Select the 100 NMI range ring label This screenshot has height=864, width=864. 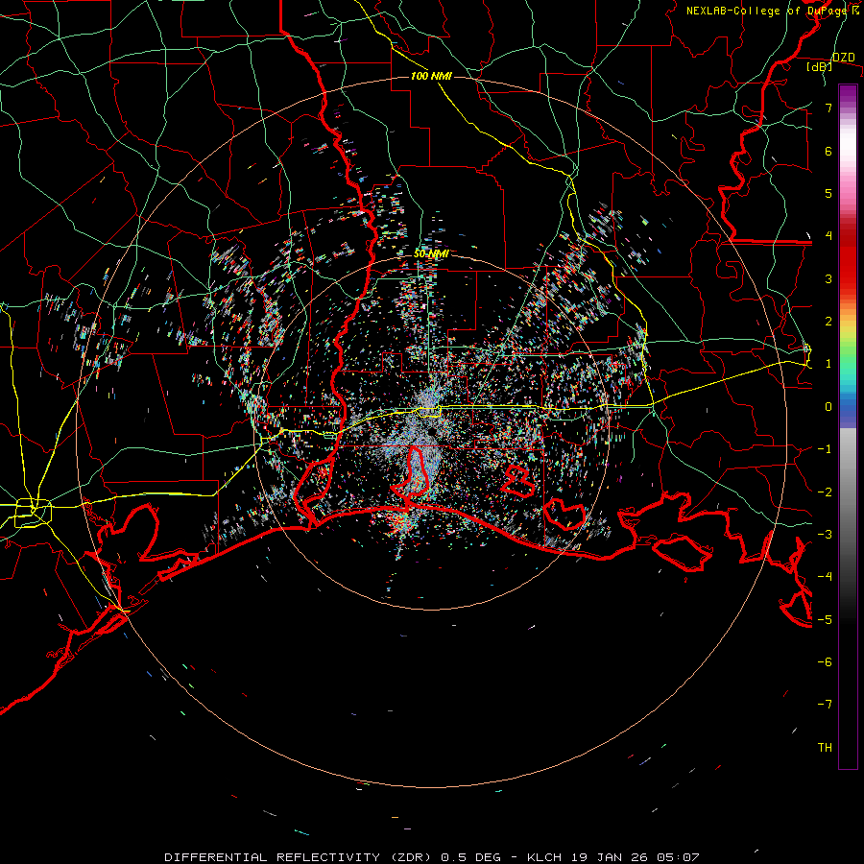[x=431, y=76]
